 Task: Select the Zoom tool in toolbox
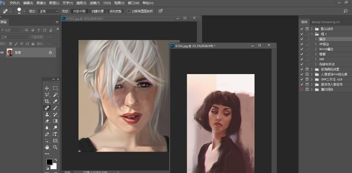click(55, 147)
